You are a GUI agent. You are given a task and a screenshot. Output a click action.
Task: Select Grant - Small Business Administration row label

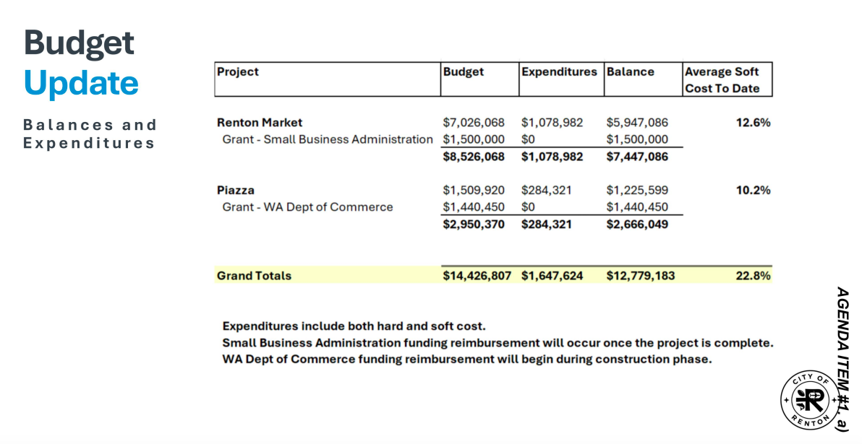pos(327,139)
